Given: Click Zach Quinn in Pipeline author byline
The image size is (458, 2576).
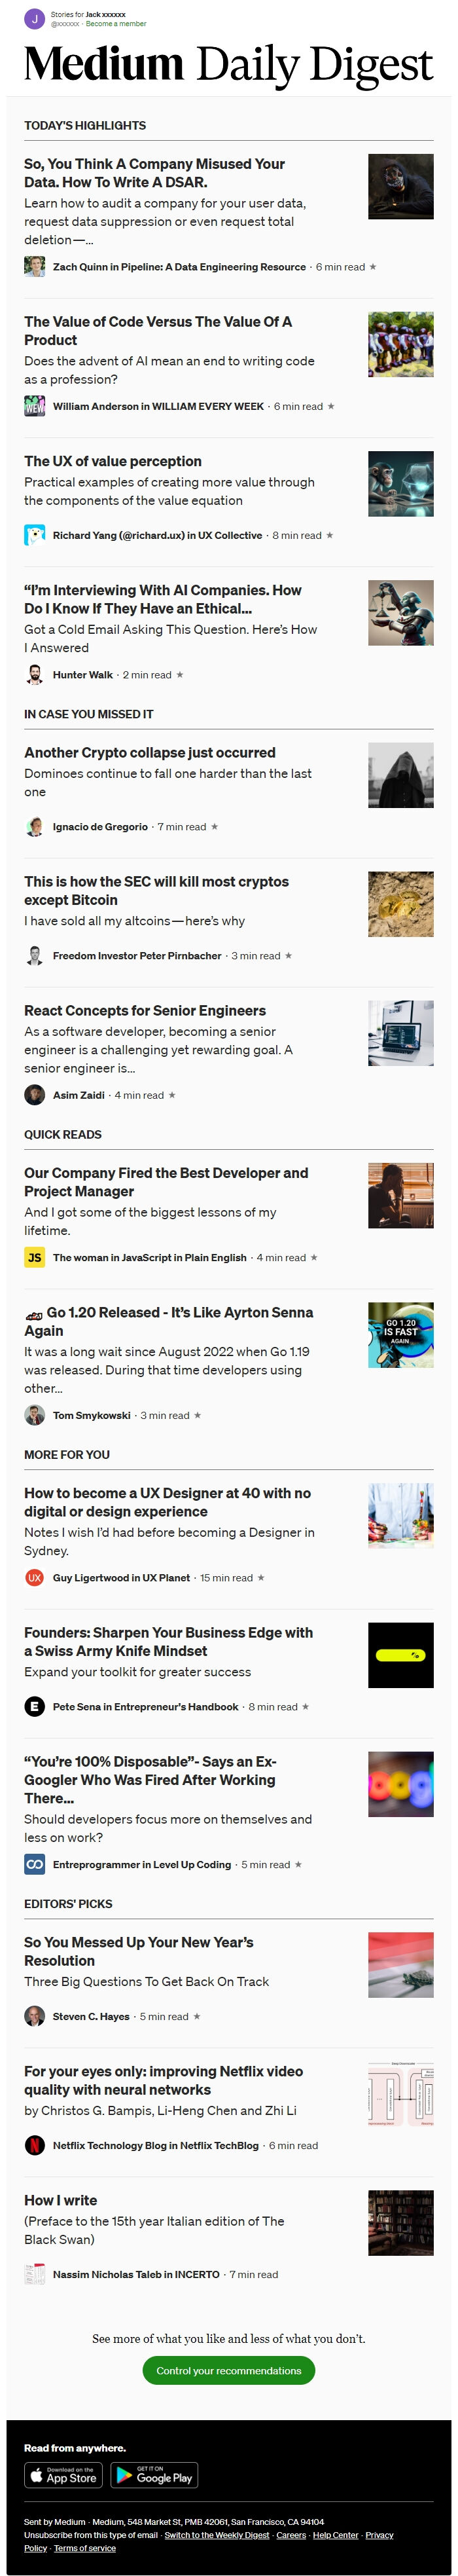Looking at the screenshot, I should tap(179, 267).
